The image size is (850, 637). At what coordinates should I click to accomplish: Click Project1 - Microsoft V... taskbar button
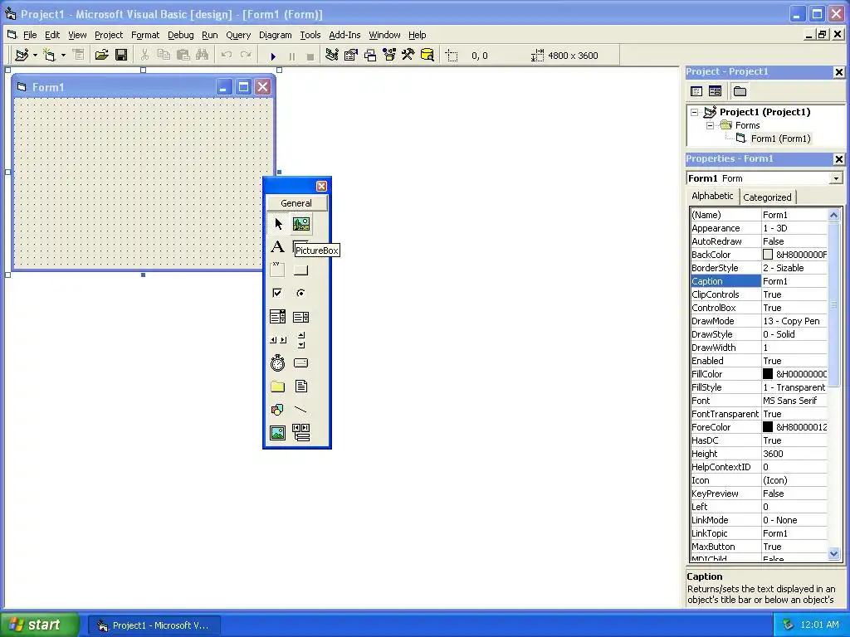[x=154, y=625]
